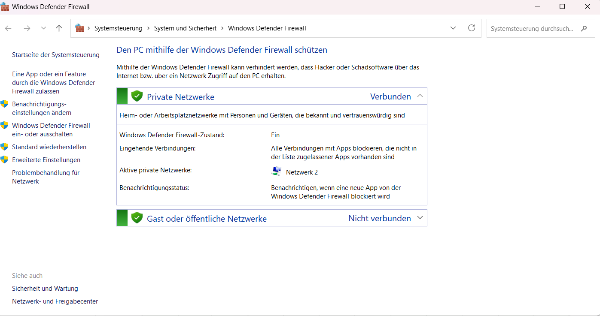This screenshot has width=600, height=316.
Task: Click Standard wiederherstellen link
Action: 49,147
